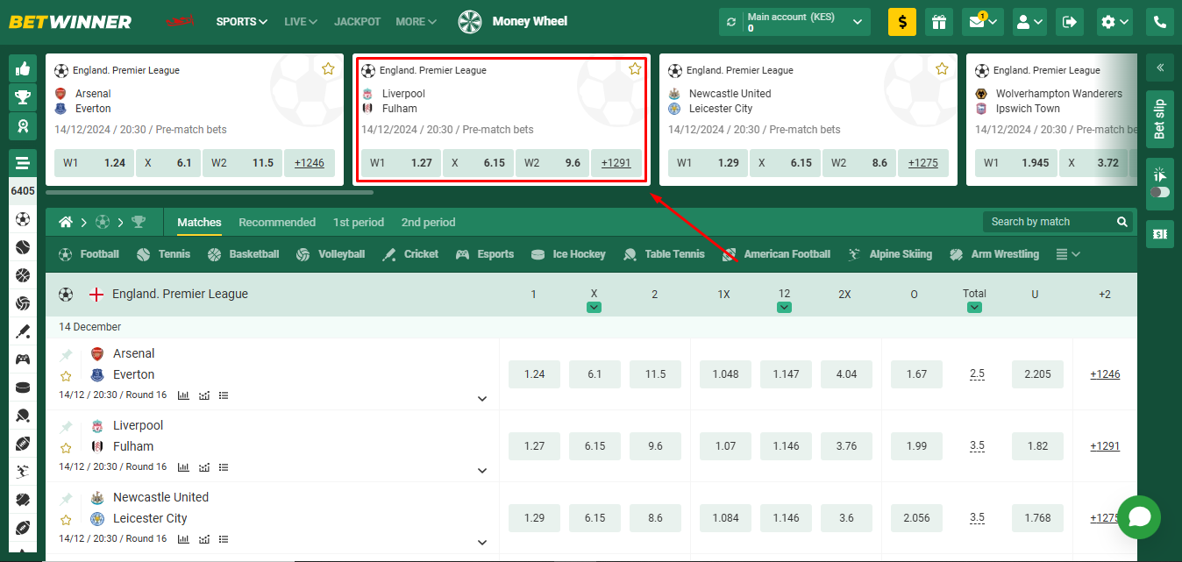Viewport: 1182px width, 562px height.
Task: Open the gift box bonuses icon
Action: [939, 22]
